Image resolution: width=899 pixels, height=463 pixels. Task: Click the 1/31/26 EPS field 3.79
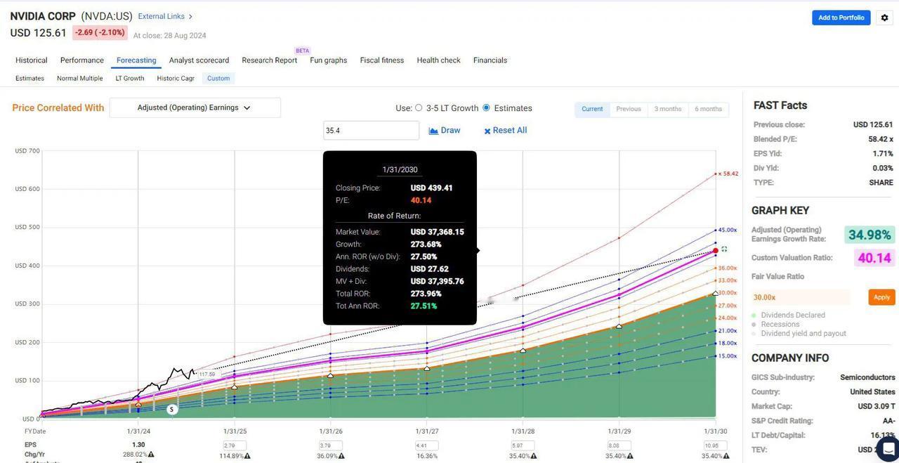(x=331, y=445)
